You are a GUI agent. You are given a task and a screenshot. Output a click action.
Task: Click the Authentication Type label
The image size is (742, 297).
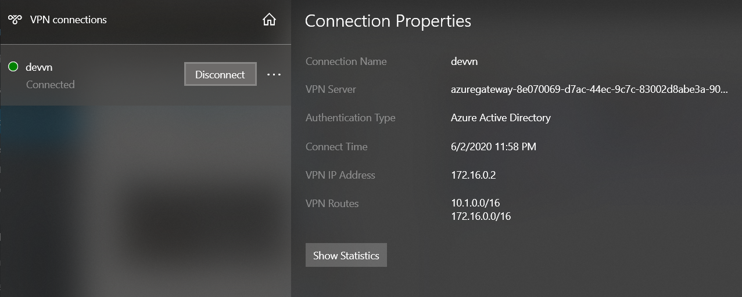pyautogui.click(x=350, y=118)
